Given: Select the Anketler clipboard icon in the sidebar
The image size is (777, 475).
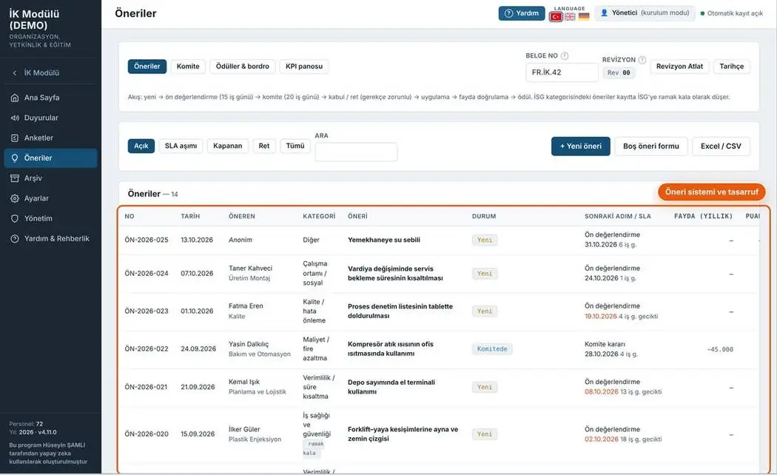Looking at the screenshot, I should click(15, 138).
